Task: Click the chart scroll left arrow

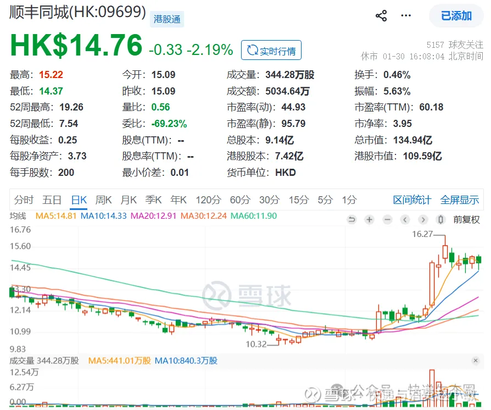Action: [x=405, y=219]
